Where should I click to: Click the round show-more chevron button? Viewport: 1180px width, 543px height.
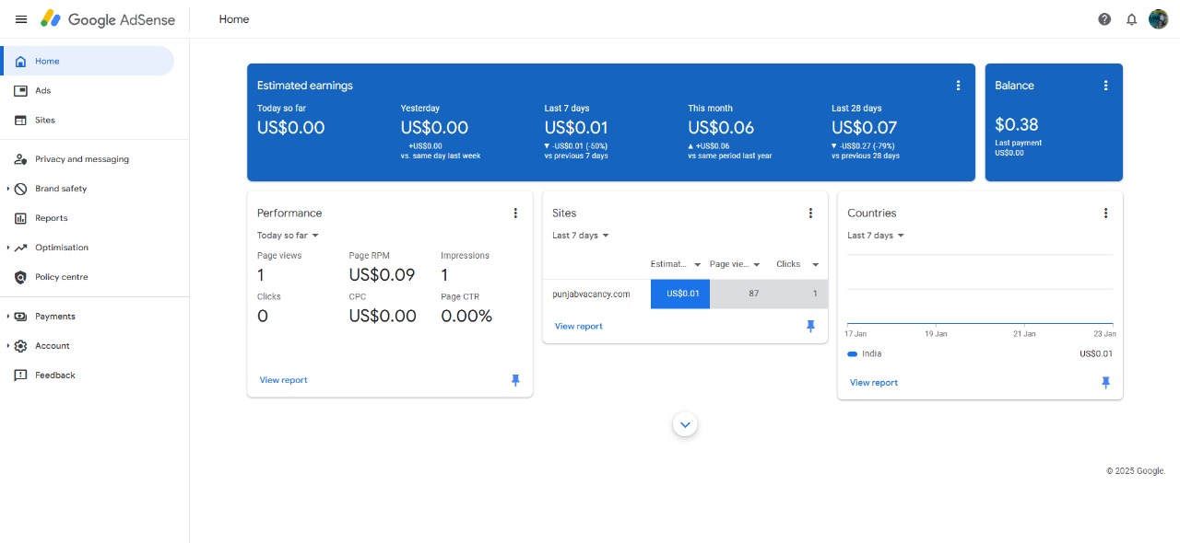click(x=685, y=424)
